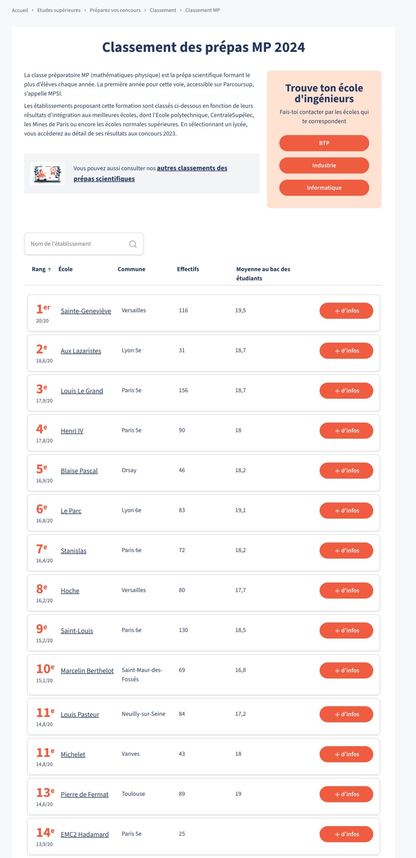The height and width of the screenshot is (858, 416).
Task: Open the Sainte-Geneviève school link
Action: point(86,311)
